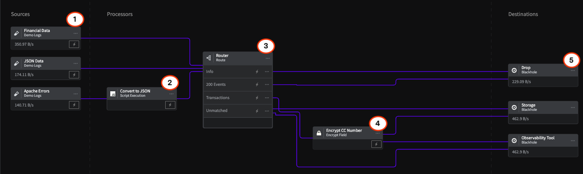This screenshot has height=174, width=583.
Task: Open the ellipsis menu on Encrypt CC Number
Action: [x=378, y=133]
